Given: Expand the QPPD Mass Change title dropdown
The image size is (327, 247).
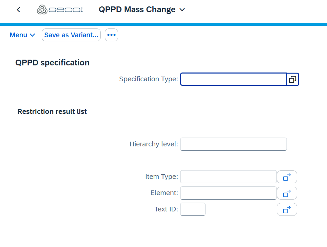Looking at the screenshot, I should tap(182, 10).
